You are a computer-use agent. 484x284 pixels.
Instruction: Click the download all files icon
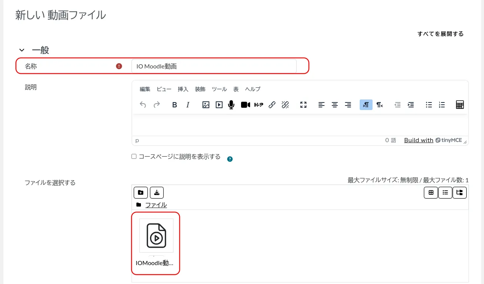pos(157,192)
